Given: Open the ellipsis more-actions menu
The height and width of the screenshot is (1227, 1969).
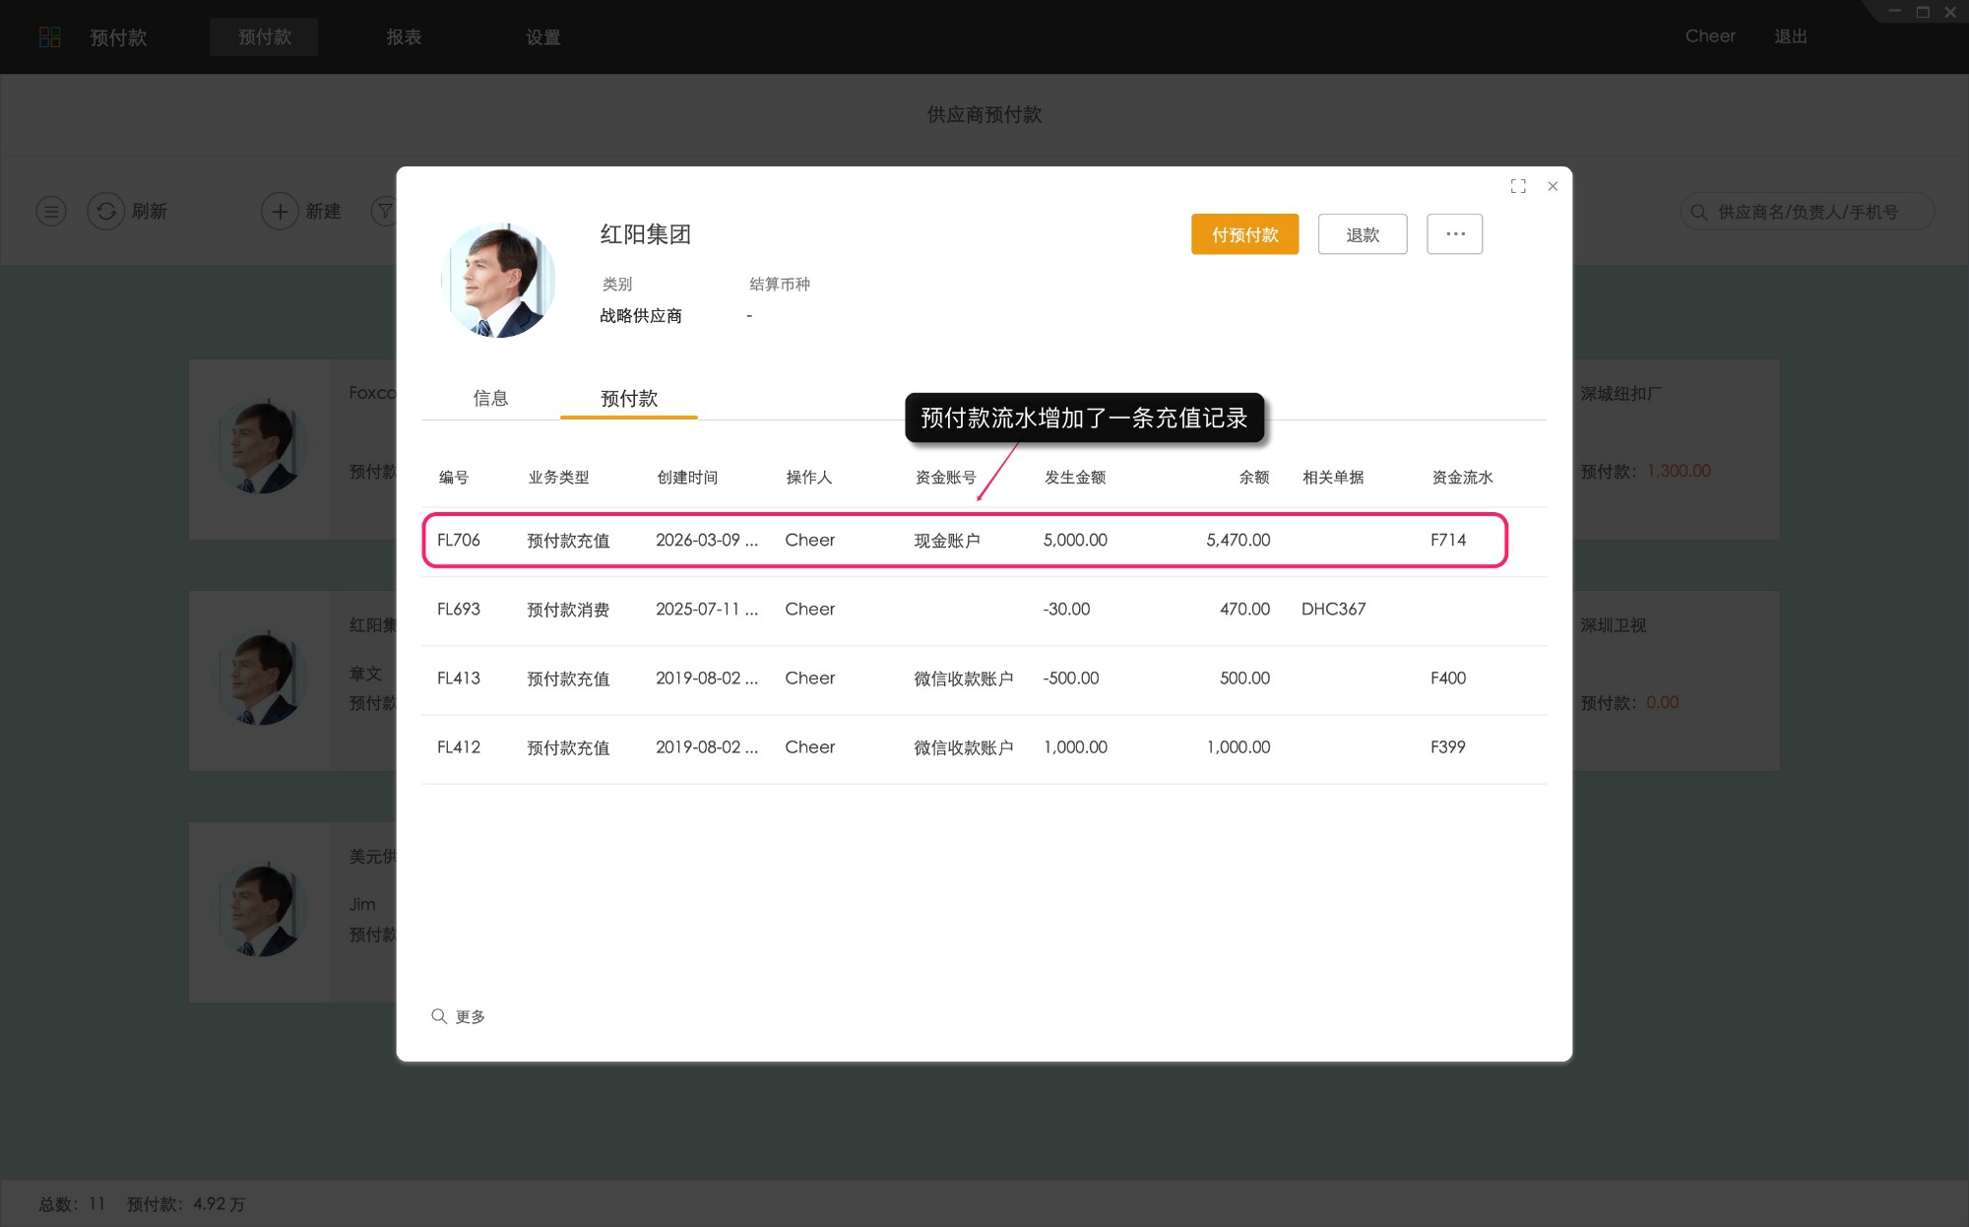Looking at the screenshot, I should coord(1454,233).
